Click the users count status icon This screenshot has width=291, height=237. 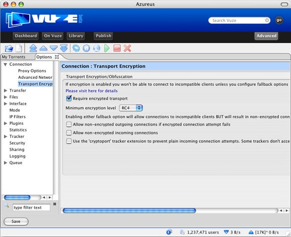182,232
